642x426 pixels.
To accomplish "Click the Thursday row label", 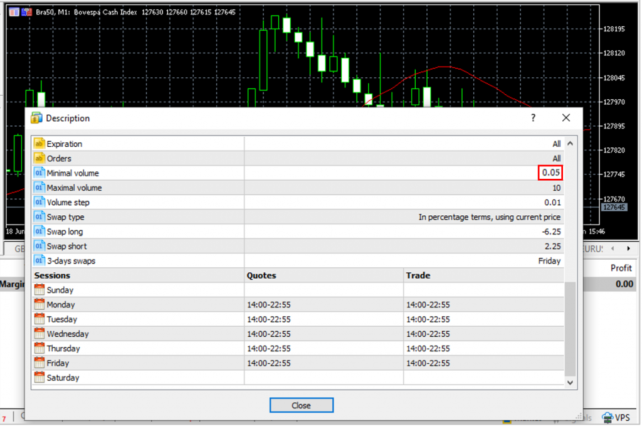I will pyautogui.click(x=63, y=349).
